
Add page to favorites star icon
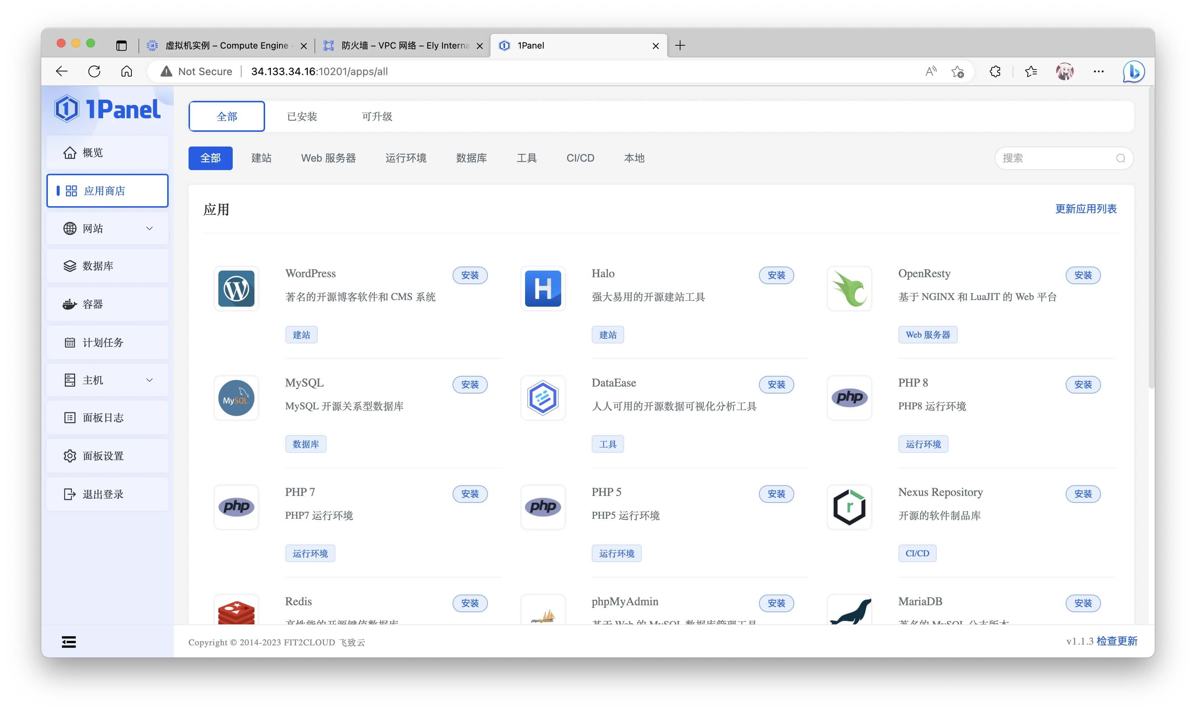coord(957,71)
